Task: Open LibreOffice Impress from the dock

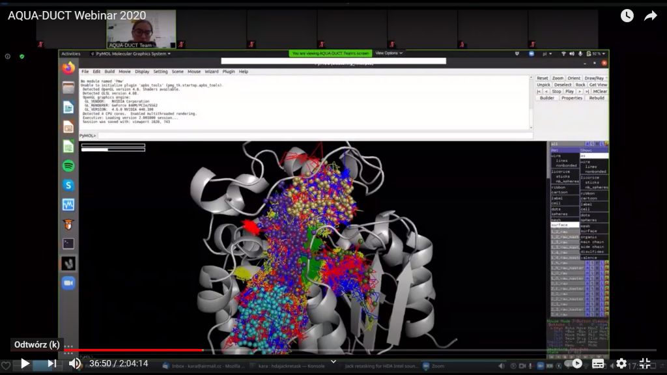Action: [x=68, y=127]
